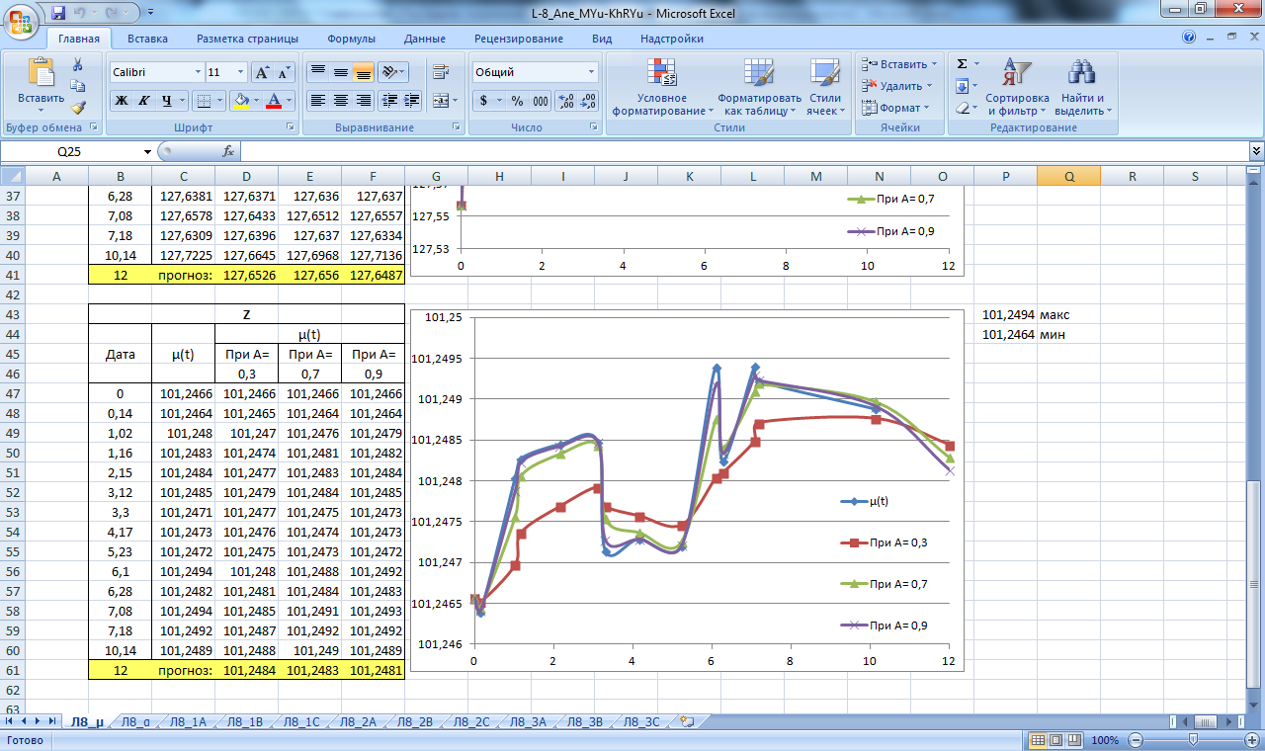Viewport: 1265px width, 751px height.
Task: Click the Office button logo
Action: tap(22, 20)
